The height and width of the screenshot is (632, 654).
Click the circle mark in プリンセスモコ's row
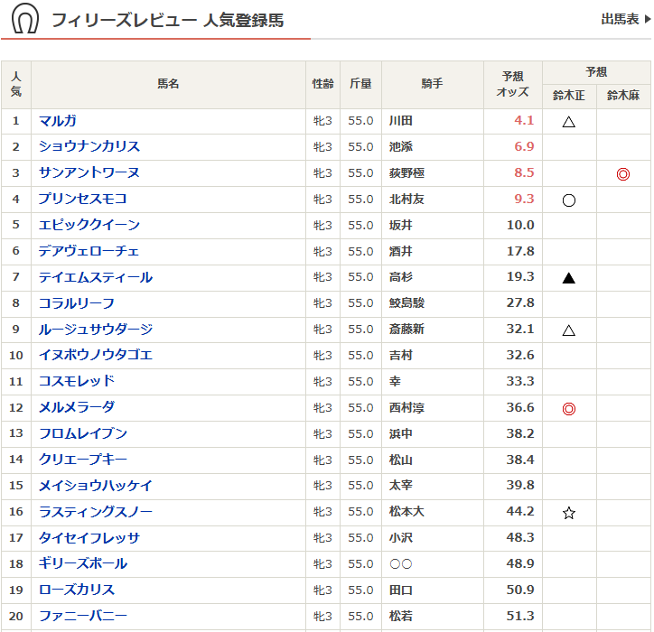point(569,200)
